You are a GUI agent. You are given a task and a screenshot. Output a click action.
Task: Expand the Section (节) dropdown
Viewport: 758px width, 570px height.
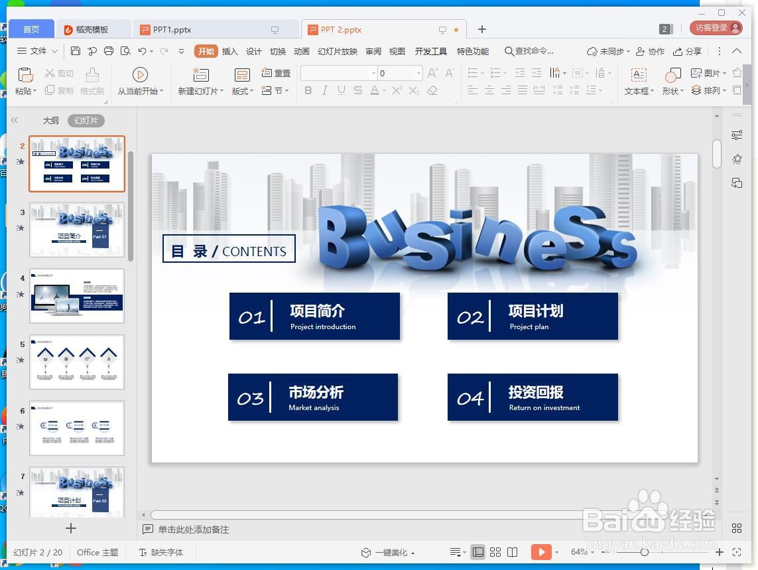[x=275, y=90]
